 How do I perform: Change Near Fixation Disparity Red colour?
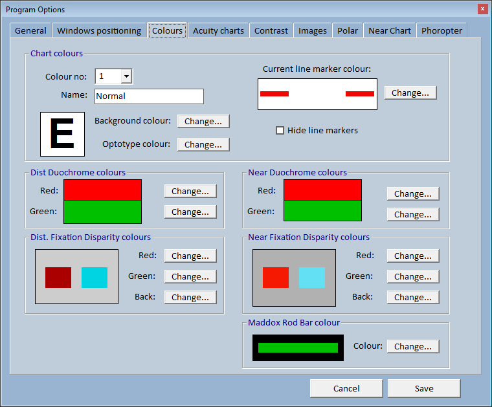pyautogui.click(x=413, y=256)
